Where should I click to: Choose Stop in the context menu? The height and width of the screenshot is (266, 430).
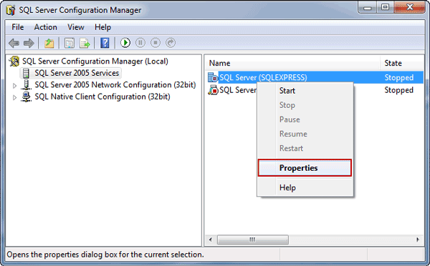tap(305, 105)
